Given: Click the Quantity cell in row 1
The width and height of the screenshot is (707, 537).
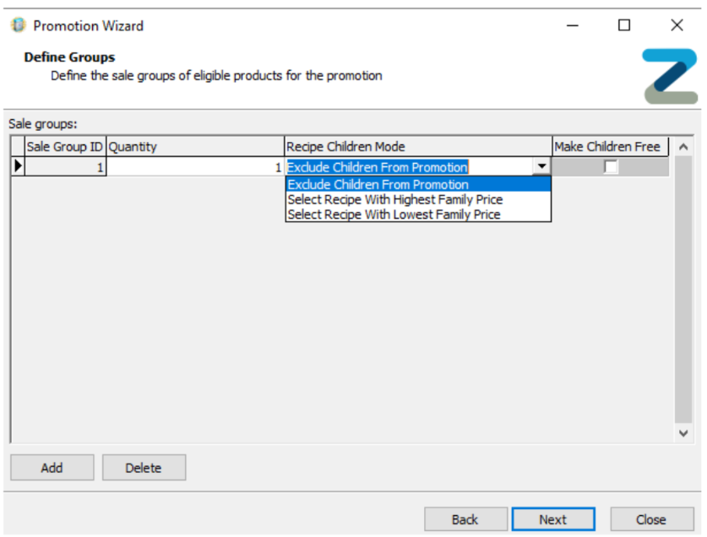Looking at the screenshot, I should (x=195, y=167).
